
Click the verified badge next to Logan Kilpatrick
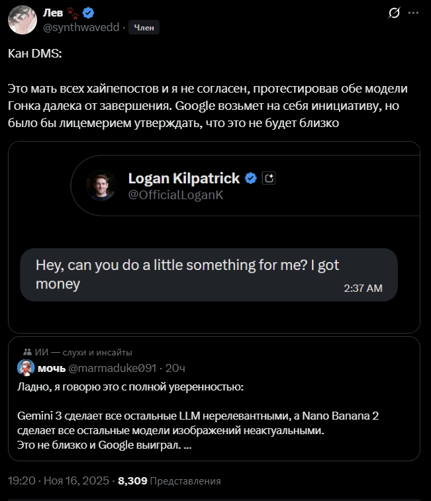[251, 178]
